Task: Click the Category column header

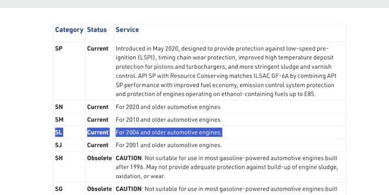Action: click(69, 30)
